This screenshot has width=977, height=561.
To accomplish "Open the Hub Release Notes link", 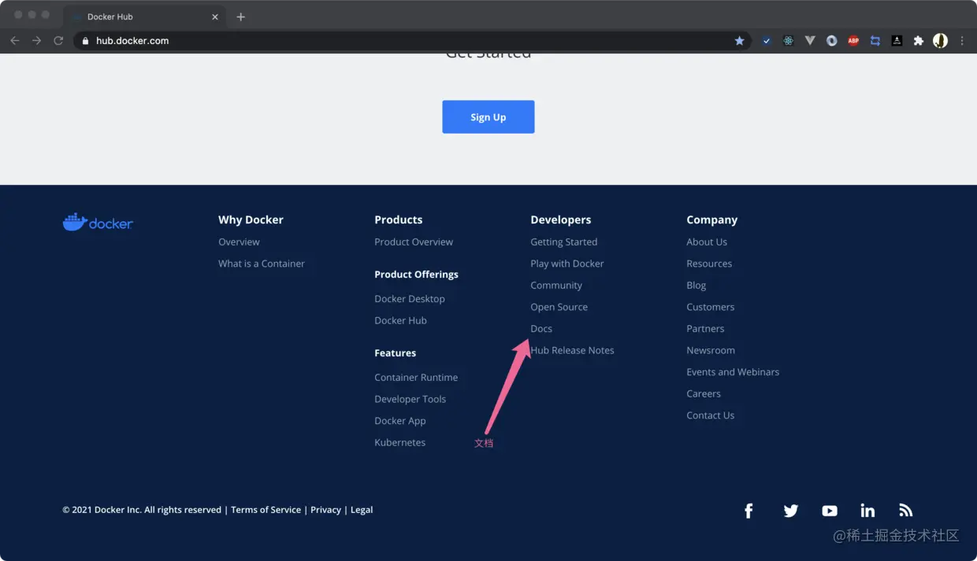I will 572,350.
